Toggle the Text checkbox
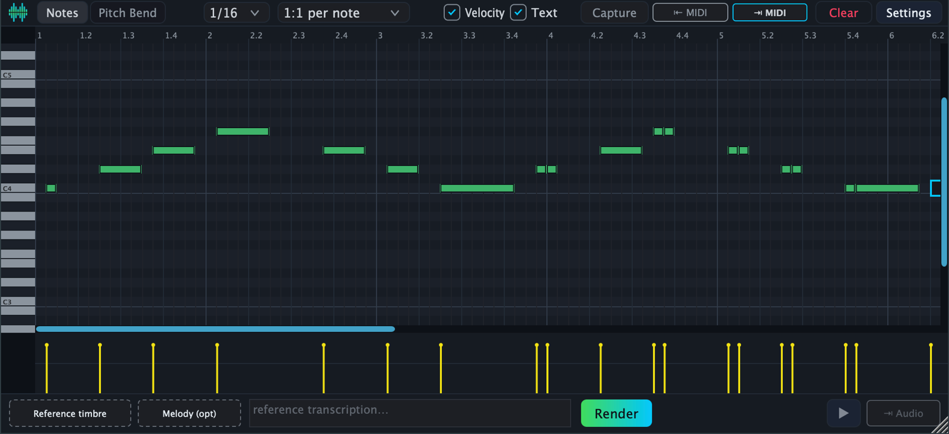Viewport: 949px width, 434px height. tap(518, 12)
